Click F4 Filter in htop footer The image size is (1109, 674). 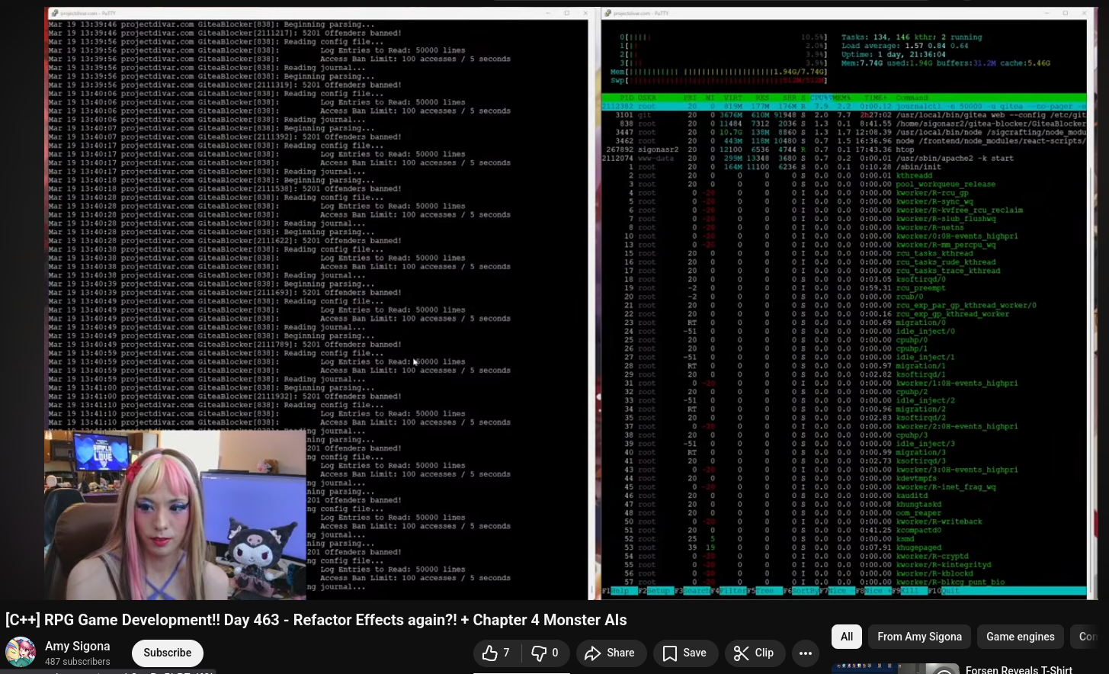pyautogui.click(x=729, y=591)
